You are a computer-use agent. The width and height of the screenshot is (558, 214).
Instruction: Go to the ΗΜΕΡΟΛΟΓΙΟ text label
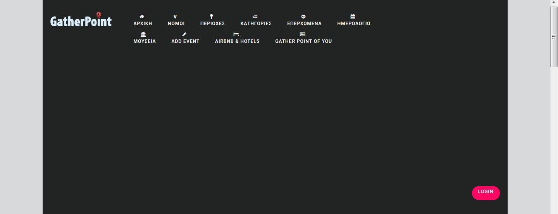pos(353,24)
